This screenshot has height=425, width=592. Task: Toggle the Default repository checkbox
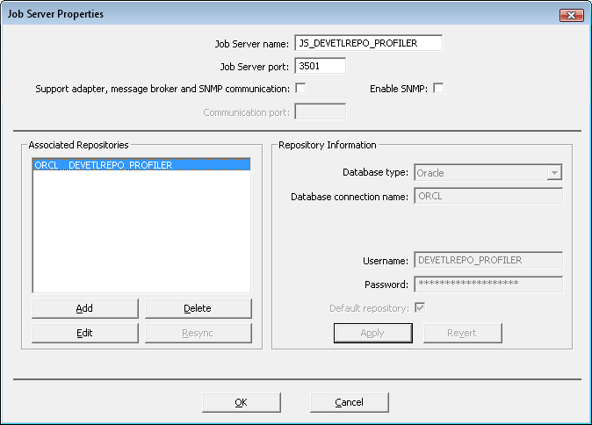[420, 307]
